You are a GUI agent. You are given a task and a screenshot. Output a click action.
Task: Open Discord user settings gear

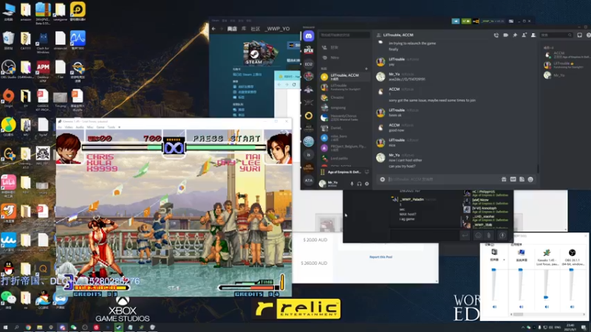pos(366,184)
